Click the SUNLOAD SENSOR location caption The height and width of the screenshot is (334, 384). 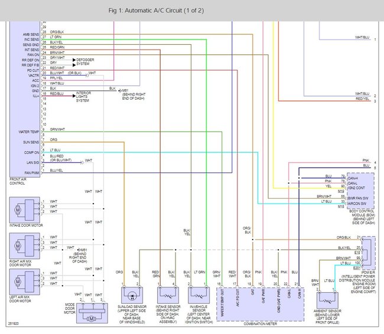point(132,315)
